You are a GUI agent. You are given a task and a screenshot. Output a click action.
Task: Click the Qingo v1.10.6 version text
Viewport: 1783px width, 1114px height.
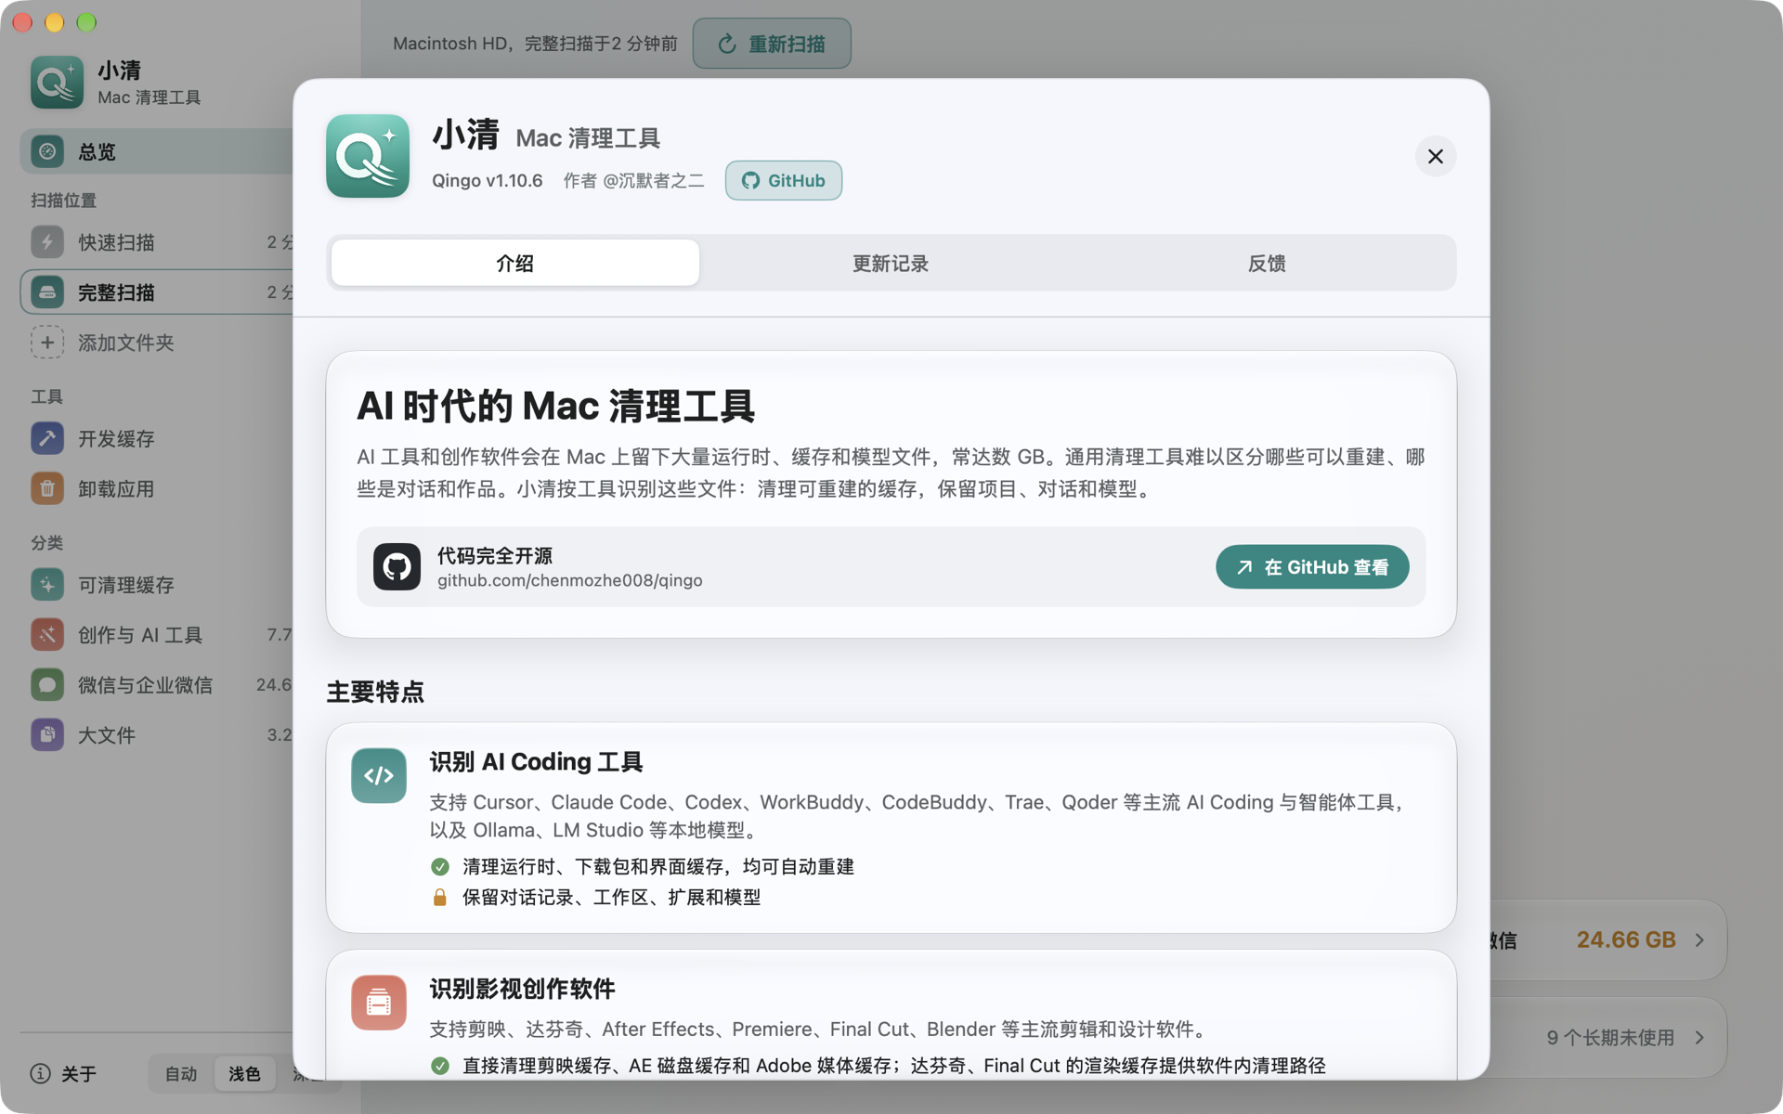pyautogui.click(x=488, y=180)
